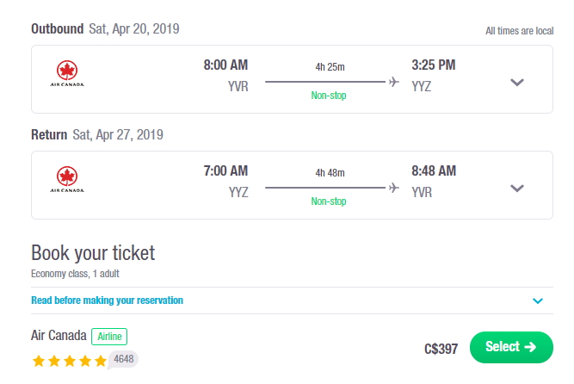Screen dimensions: 574x384
Task: Click the C$397 price text
Action: pyautogui.click(x=441, y=349)
